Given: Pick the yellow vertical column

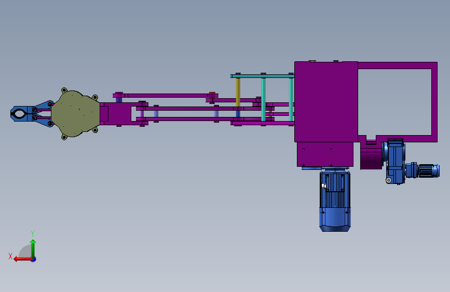Looking at the screenshot, I should click(x=238, y=92).
